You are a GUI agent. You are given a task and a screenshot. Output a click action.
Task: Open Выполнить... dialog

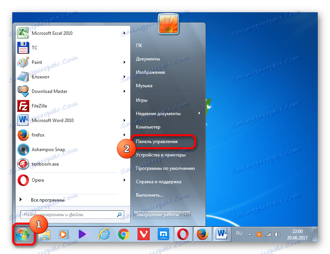coord(149,195)
